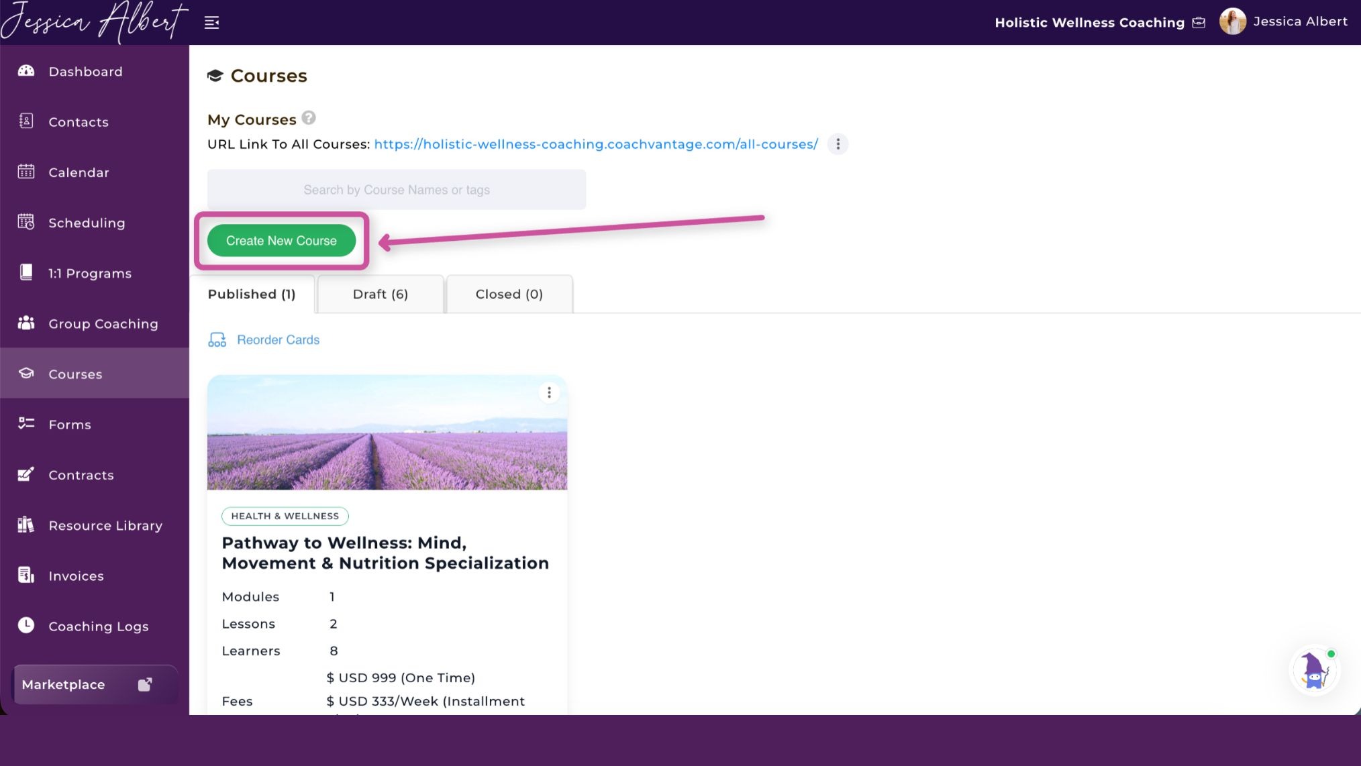Click the My Courses subheading
The width and height of the screenshot is (1361, 766).
252,119
